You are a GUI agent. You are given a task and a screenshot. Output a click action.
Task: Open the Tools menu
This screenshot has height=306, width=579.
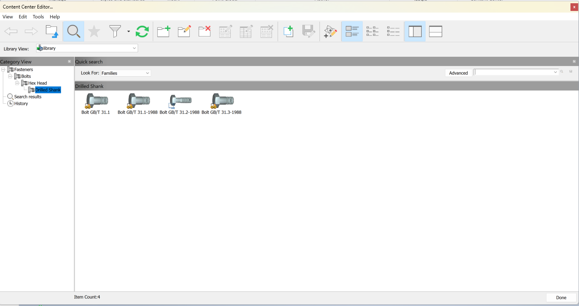pyautogui.click(x=38, y=17)
